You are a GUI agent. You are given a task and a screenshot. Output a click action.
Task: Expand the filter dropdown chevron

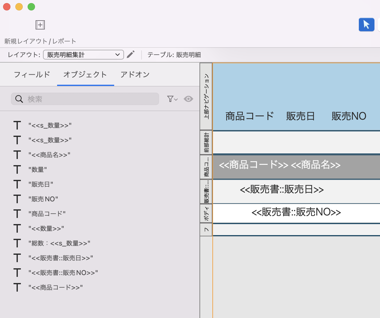(x=175, y=100)
